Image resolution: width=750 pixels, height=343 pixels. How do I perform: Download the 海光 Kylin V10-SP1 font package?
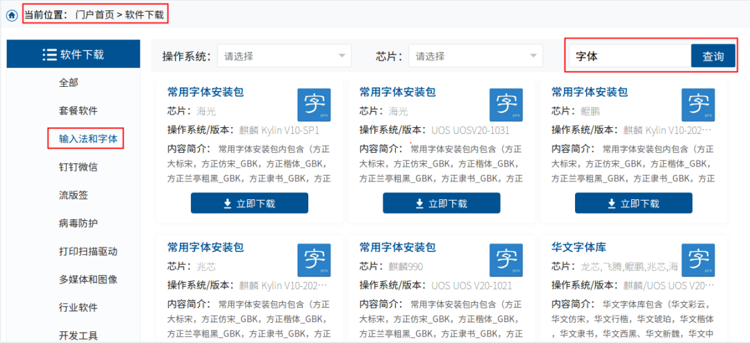point(249,203)
